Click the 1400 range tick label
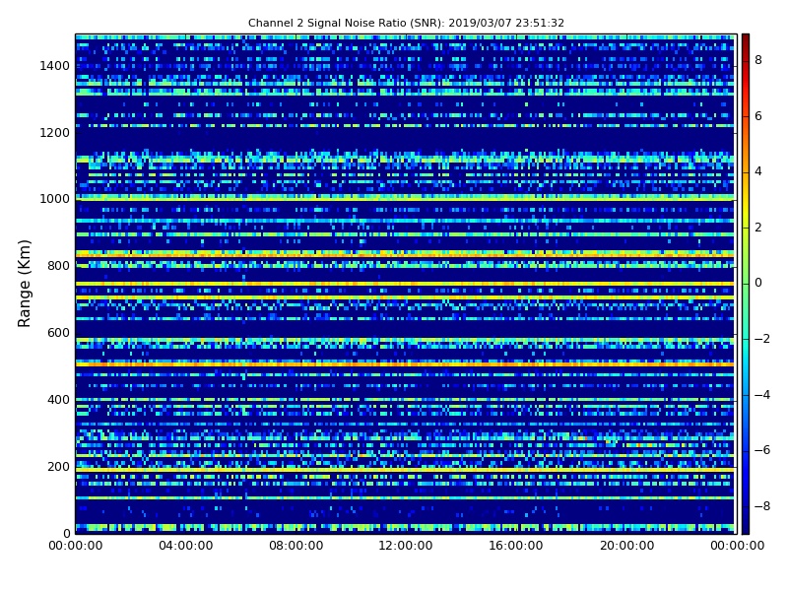788x591 pixels. [x=55, y=66]
